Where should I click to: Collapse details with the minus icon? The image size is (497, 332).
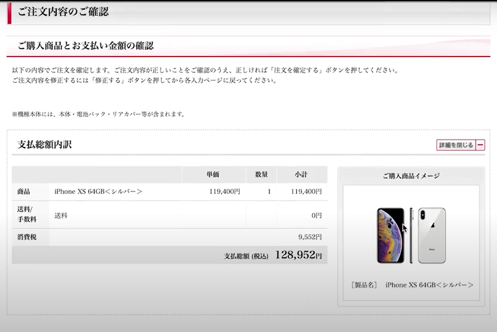(480, 145)
